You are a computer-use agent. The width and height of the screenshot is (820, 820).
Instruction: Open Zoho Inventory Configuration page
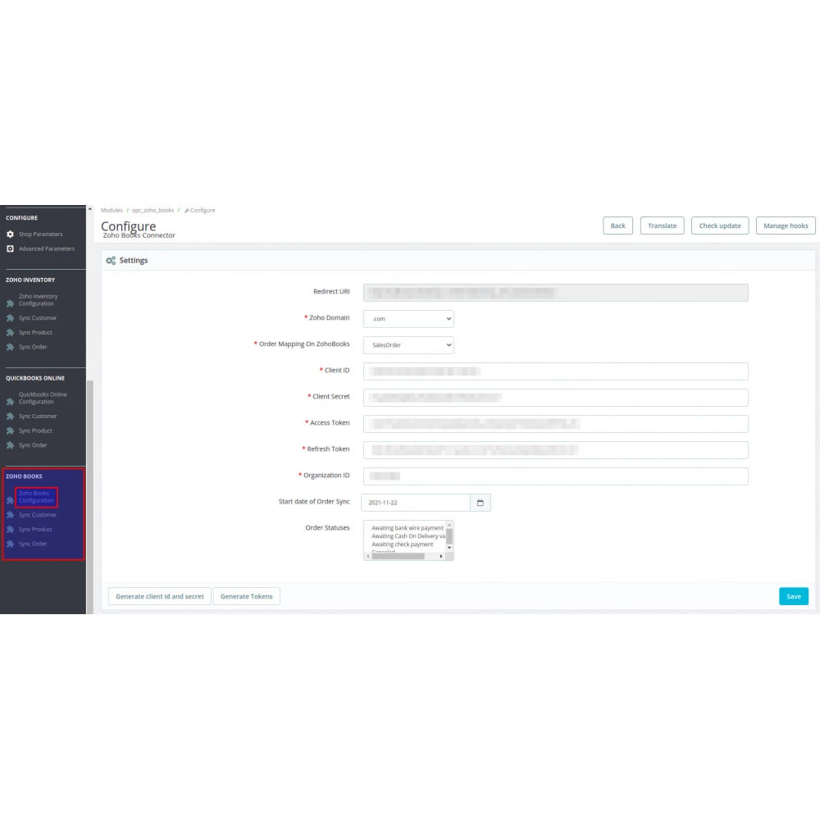[x=39, y=299]
